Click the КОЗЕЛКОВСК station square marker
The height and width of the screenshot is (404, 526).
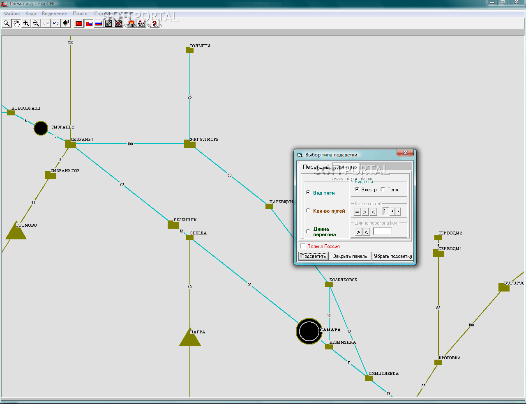tap(329, 284)
